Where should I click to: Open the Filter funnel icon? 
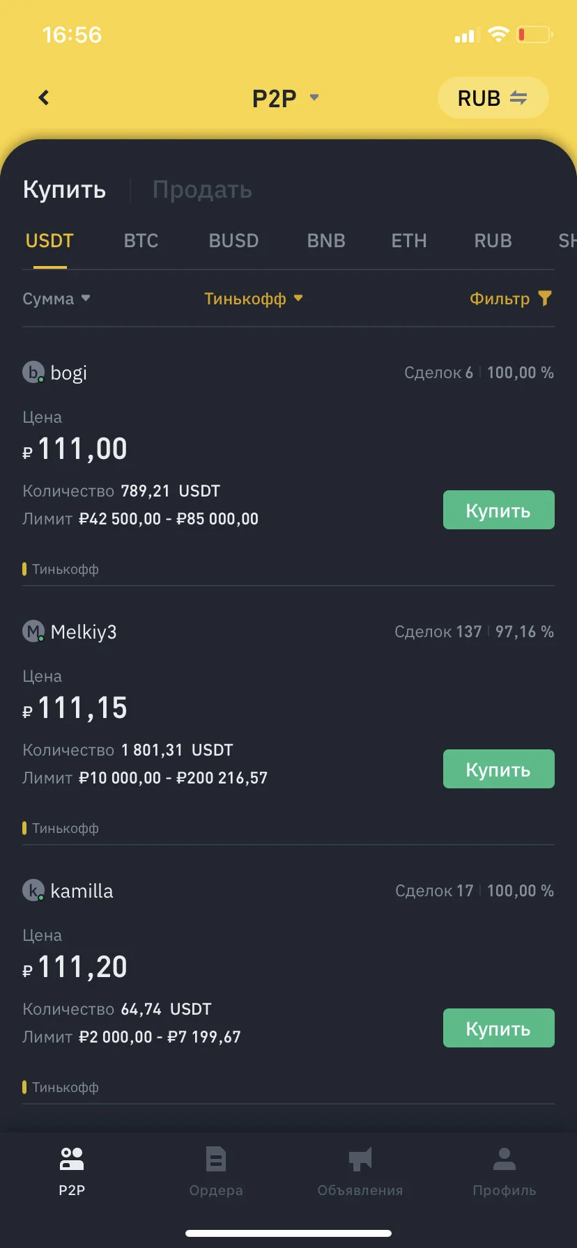coord(545,299)
